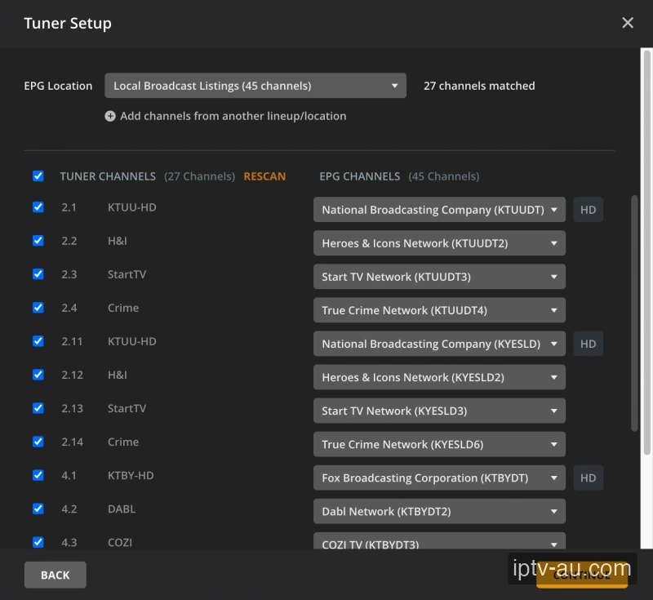The image size is (653, 600).
Task: Uncheck channel 4.2 DABL
Action: [38, 509]
